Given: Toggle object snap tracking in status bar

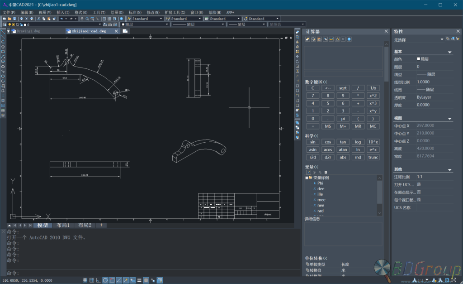Looking at the screenshot, I should pyautogui.click(x=119, y=280).
